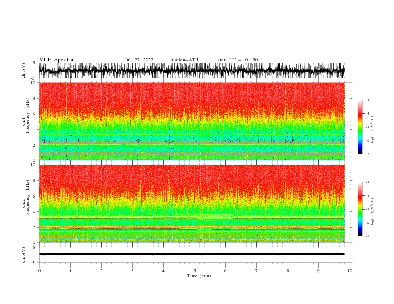Click the "2" kHz tick of ch.2 spectrogram

tap(34, 227)
